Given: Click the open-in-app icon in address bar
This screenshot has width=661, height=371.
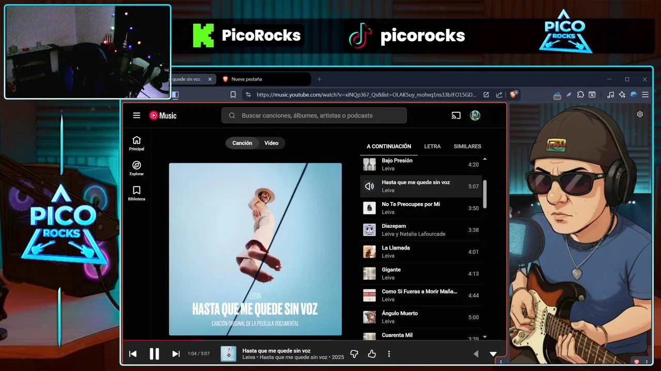Looking at the screenshot, I should click(x=486, y=95).
